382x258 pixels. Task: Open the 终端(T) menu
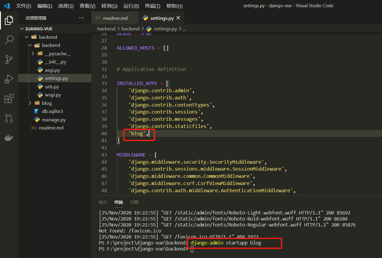click(x=153, y=6)
